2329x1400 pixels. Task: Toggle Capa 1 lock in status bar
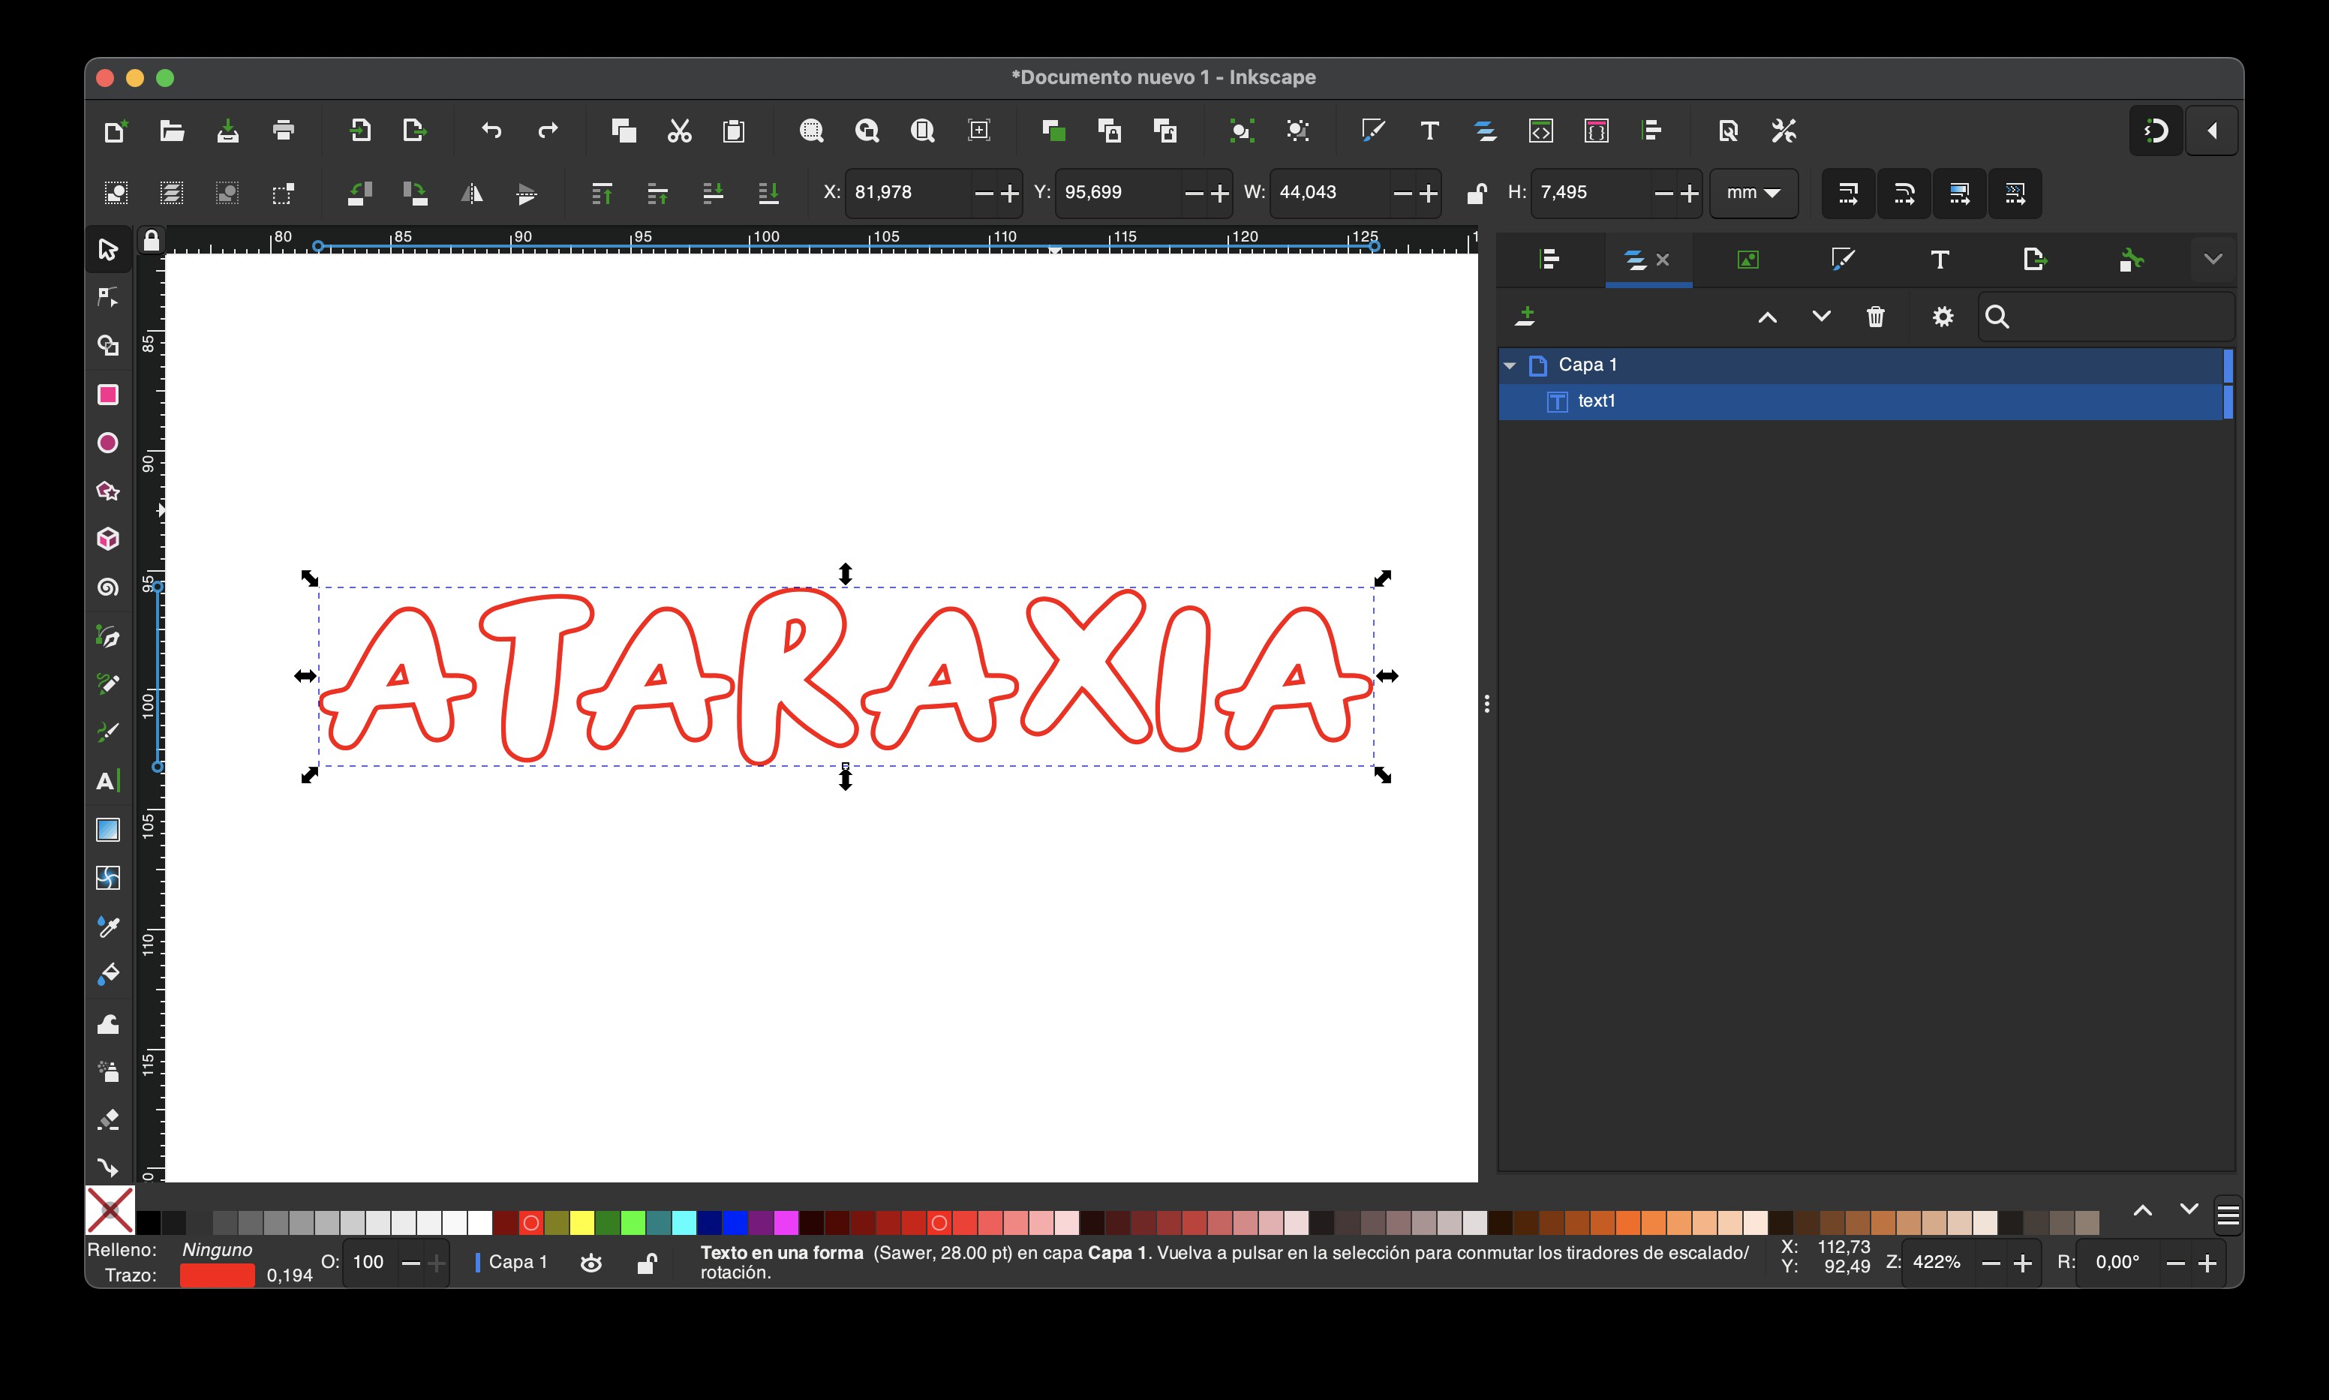[x=646, y=1262]
